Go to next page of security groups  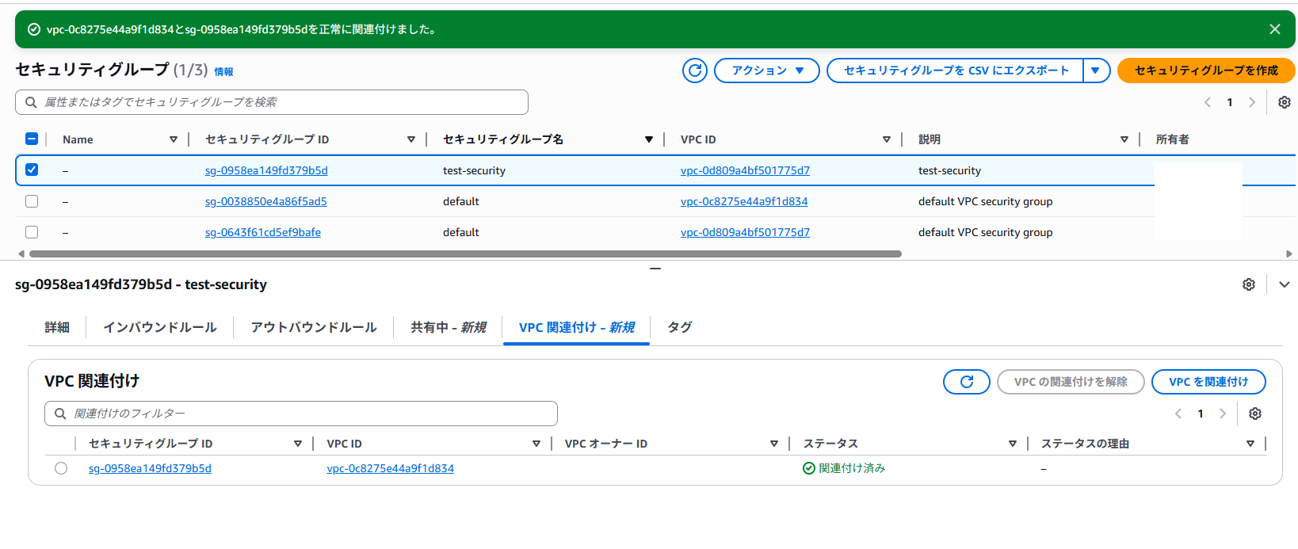[1252, 102]
